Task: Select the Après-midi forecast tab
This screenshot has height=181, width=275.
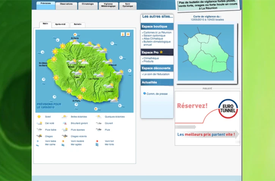Action: [x=61, y=24]
